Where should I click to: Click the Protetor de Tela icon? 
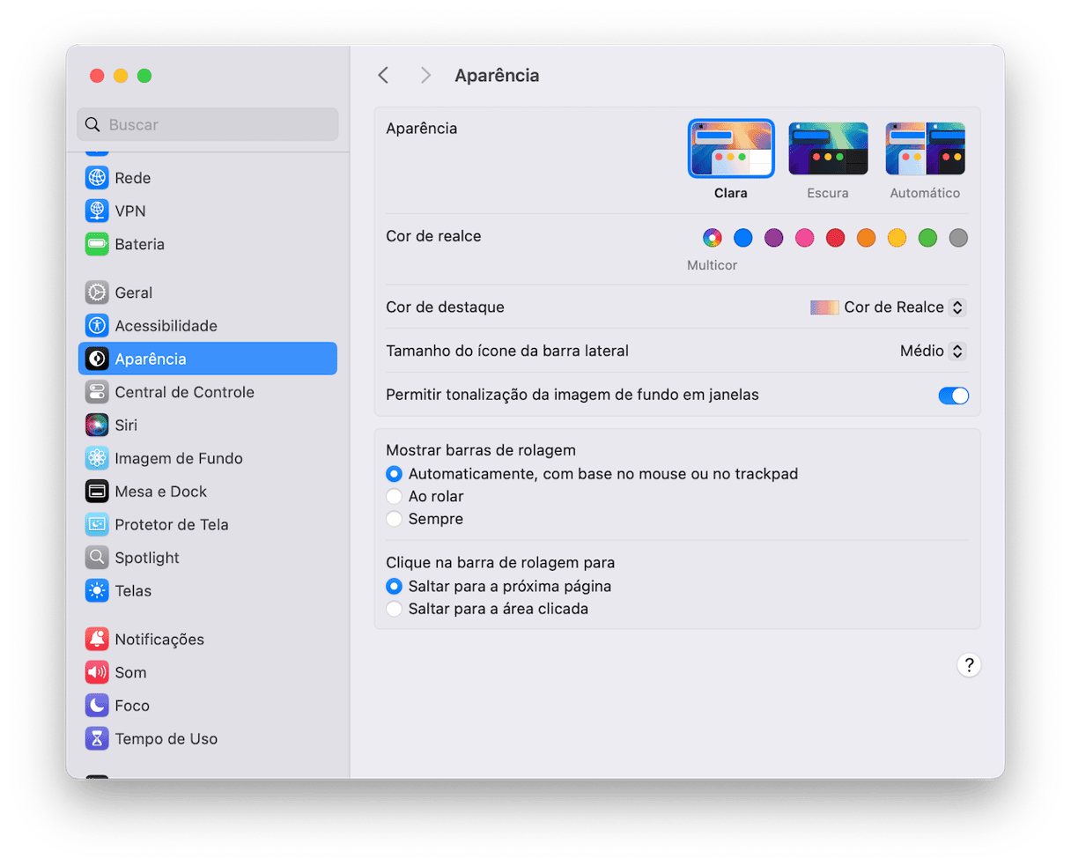tap(97, 524)
